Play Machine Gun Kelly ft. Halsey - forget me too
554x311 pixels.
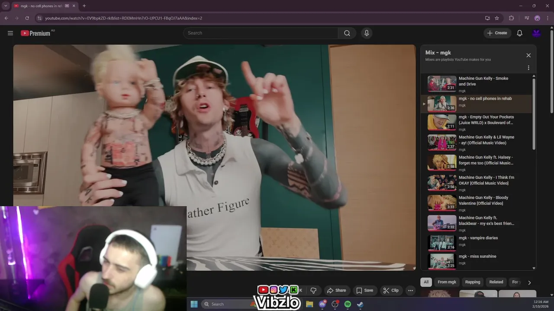(476, 163)
